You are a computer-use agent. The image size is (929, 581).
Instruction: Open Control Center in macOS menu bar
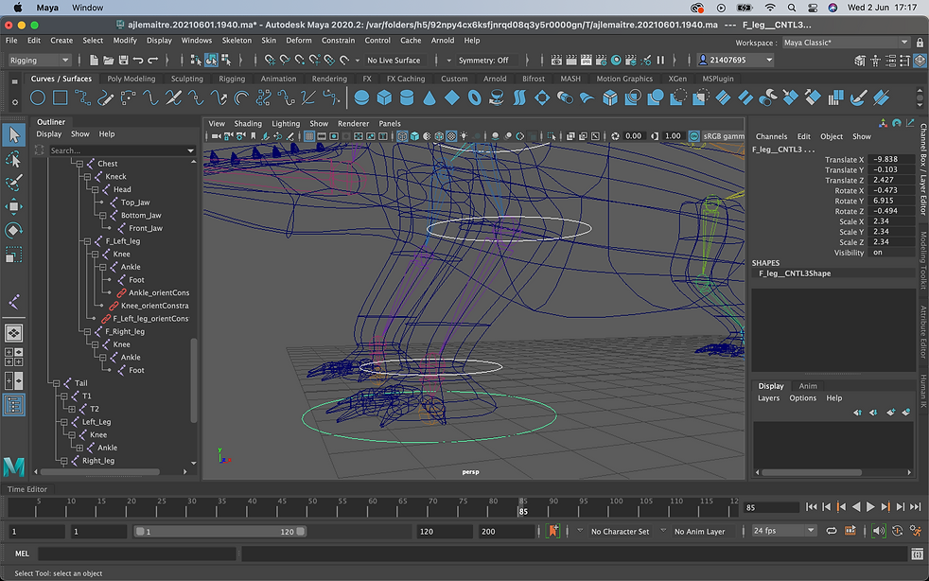tap(813, 8)
